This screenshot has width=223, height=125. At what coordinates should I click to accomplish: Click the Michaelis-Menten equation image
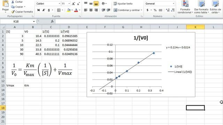[42, 69]
